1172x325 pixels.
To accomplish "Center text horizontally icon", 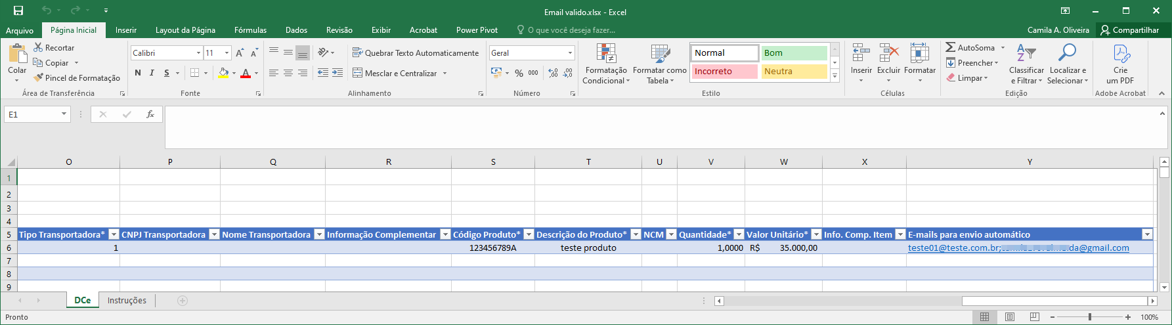I will point(288,73).
